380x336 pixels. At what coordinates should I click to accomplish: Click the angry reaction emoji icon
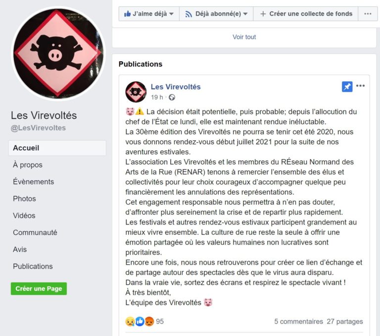[x=149, y=322]
